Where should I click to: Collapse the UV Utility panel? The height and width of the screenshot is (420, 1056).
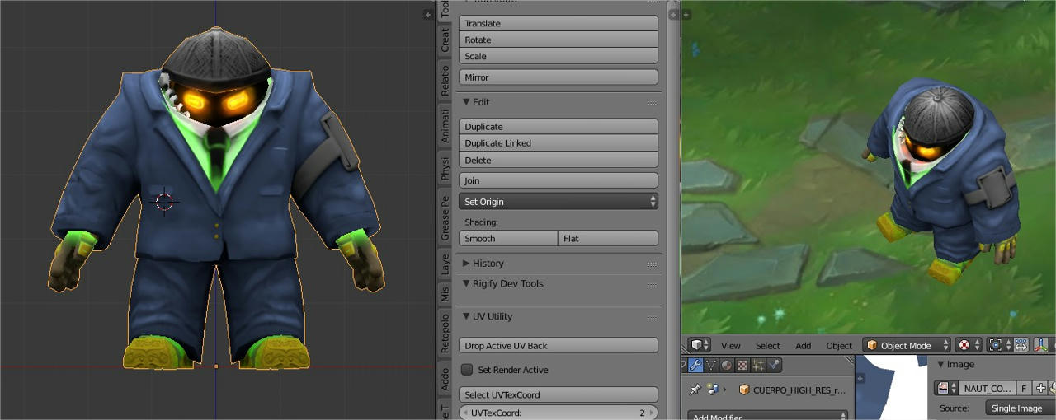pos(466,316)
